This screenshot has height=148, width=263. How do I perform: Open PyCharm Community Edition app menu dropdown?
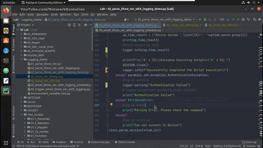[44, 2]
